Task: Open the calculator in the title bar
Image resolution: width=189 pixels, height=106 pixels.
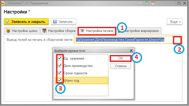Action: click(147, 4)
